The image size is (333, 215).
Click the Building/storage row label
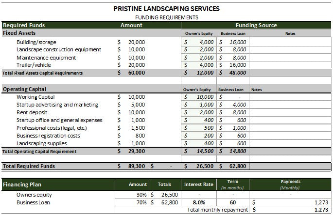36,42
